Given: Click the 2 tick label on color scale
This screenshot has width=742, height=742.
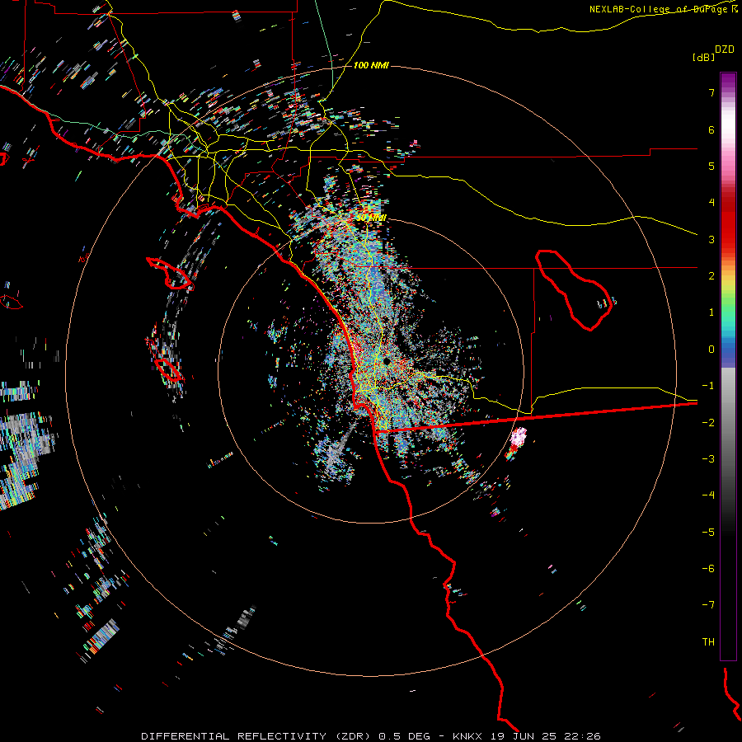Looking at the screenshot, I should click(x=711, y=276).
